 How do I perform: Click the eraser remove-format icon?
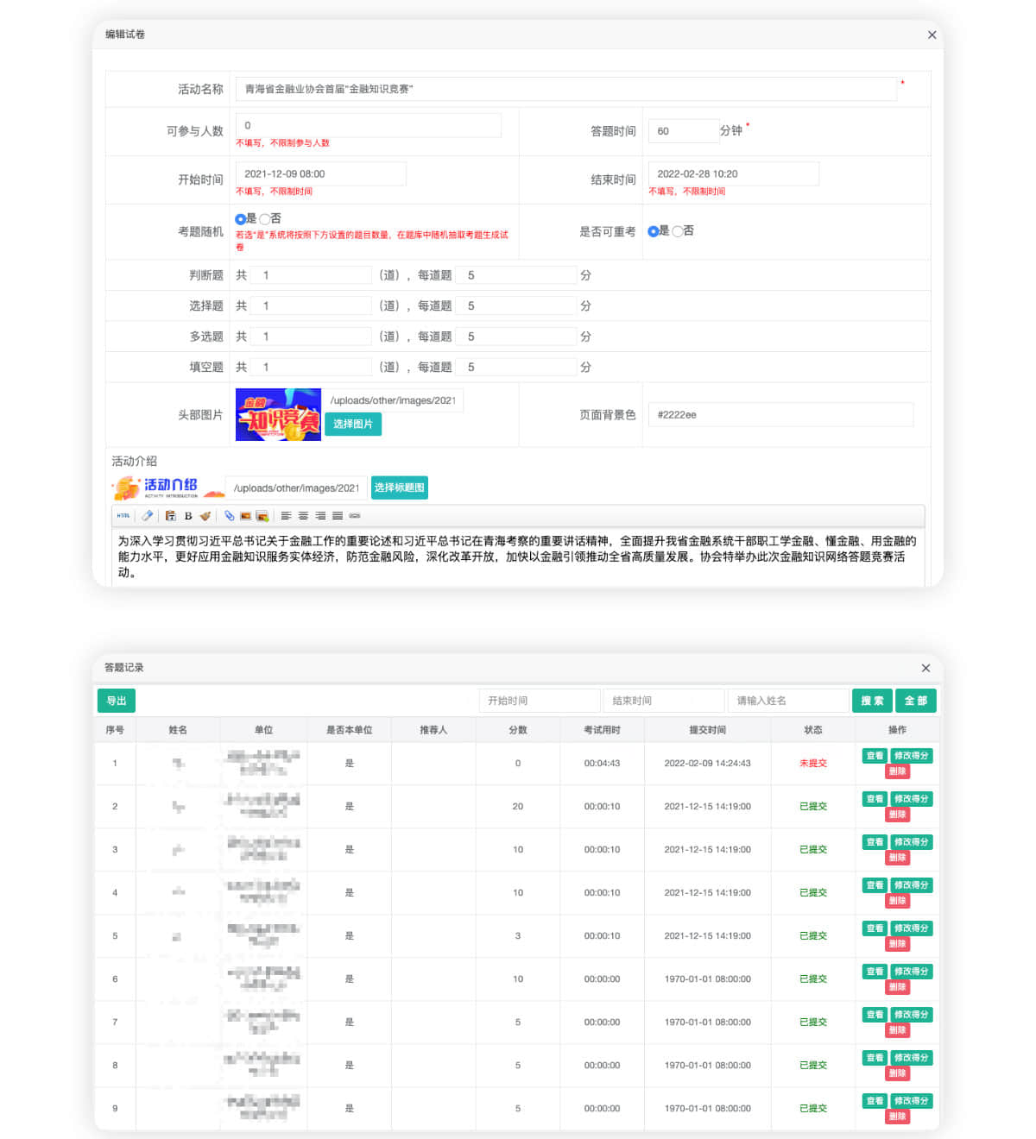point(148,516)
